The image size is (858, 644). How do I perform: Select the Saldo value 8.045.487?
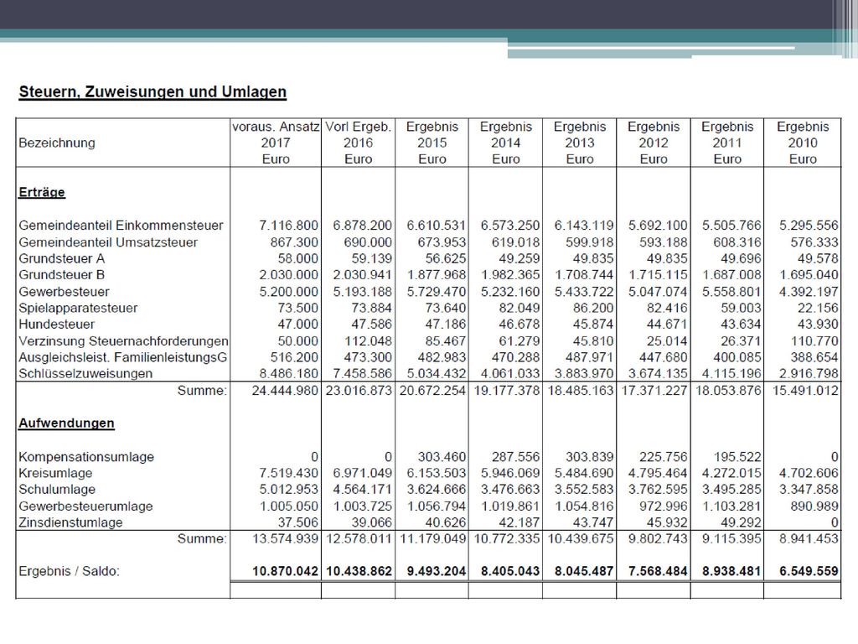584,571
